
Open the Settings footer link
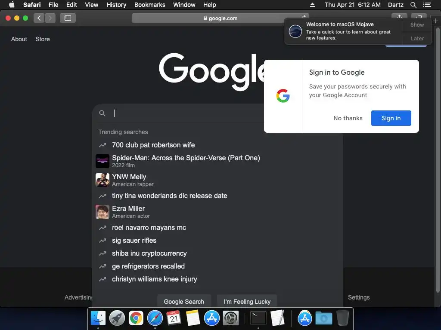[359, 297]
